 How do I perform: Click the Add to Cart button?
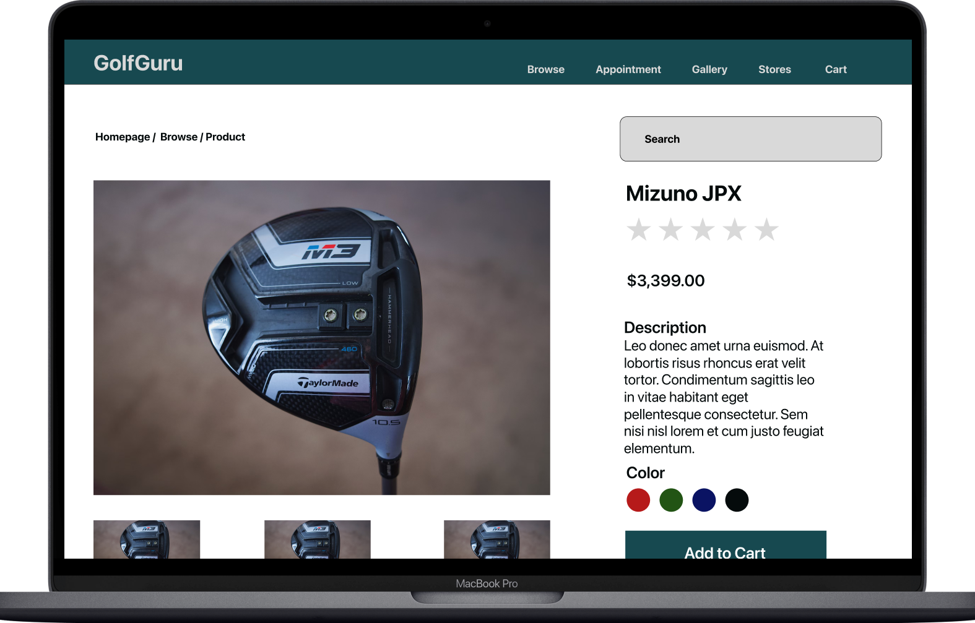pos(726,545)
